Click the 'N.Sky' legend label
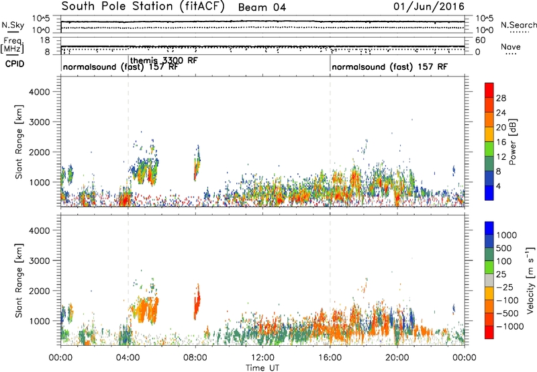Viewport: 537px width, 372px height. click(13, 25)
